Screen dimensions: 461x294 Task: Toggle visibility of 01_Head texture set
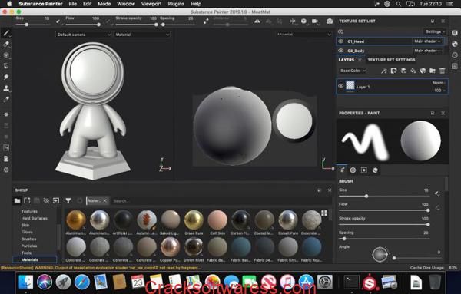pyautogui.click(x=340, y=41)
